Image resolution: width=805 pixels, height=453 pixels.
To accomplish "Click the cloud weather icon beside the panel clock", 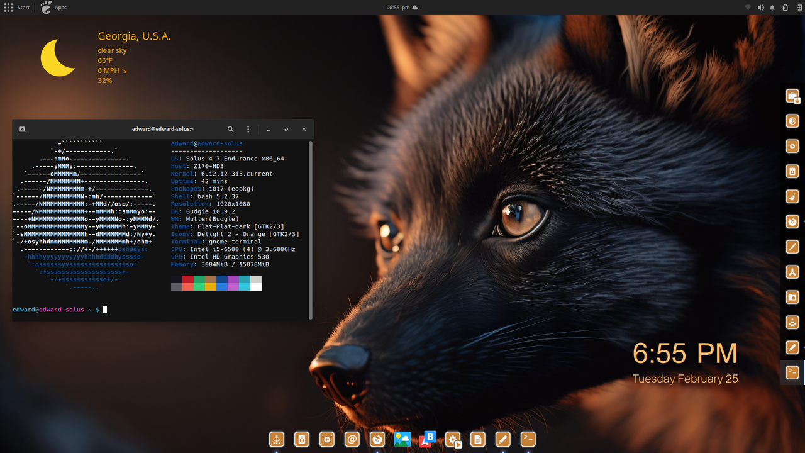I will pyautogui.click(x=415, y=8).
